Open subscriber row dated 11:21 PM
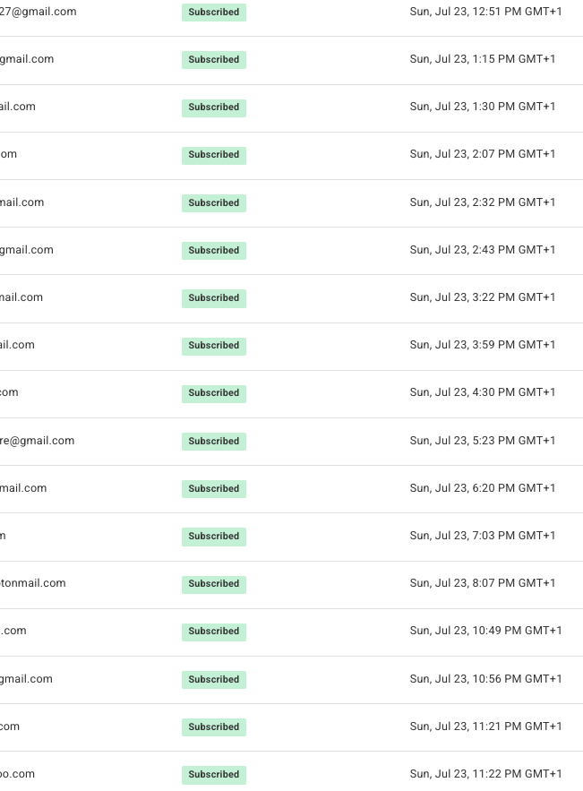 click(292, 727)
